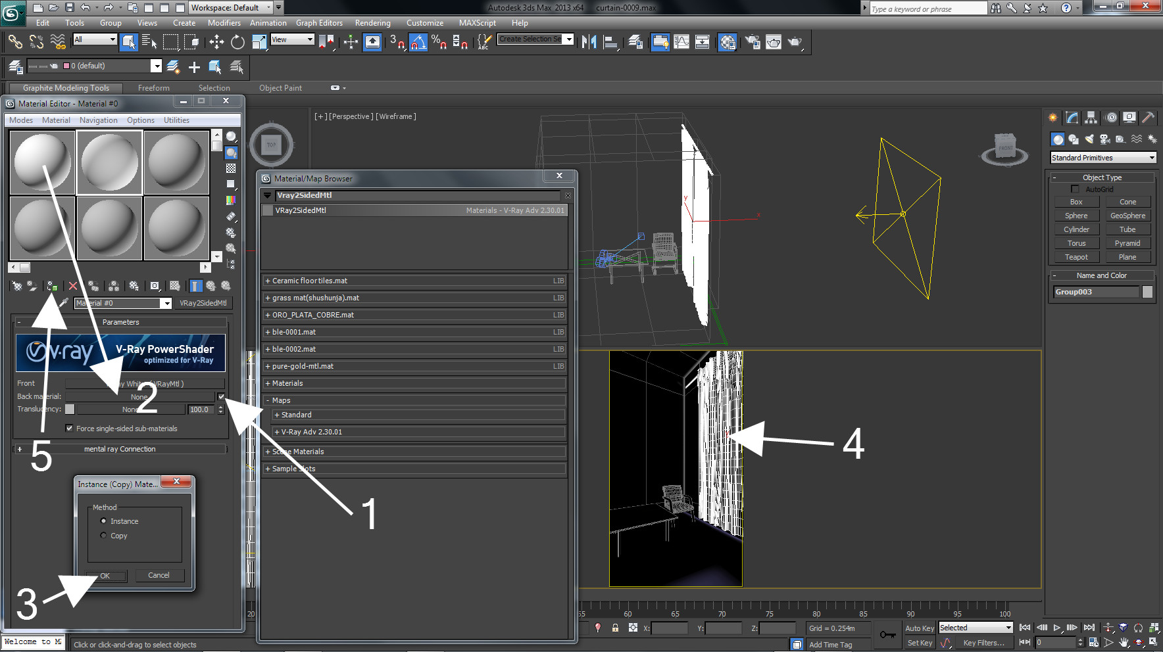Open the Hierarchy panel tab icon
The image size is (1163, 652).
pyautogui.click(x=1091, y=118)
